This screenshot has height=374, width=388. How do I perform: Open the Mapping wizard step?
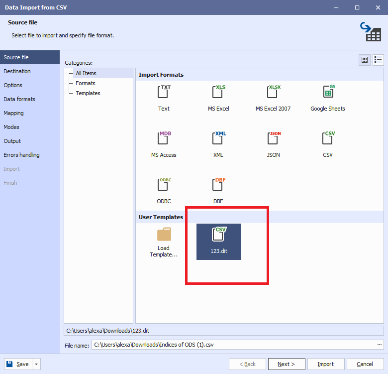(30, 113)
